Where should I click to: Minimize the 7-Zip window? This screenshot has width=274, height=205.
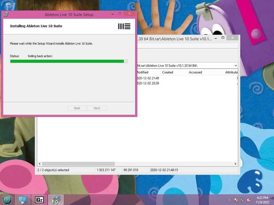(x=216, y=38)
